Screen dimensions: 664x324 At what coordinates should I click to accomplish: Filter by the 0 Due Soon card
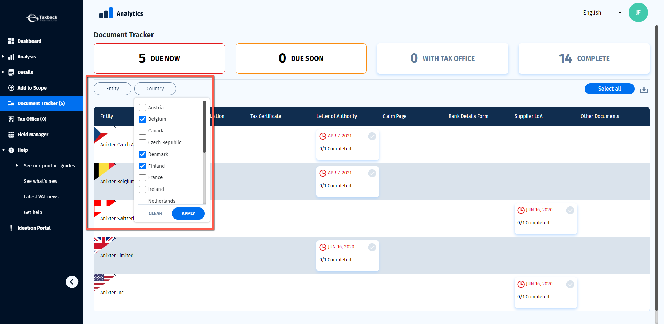(x=301, y=58)
